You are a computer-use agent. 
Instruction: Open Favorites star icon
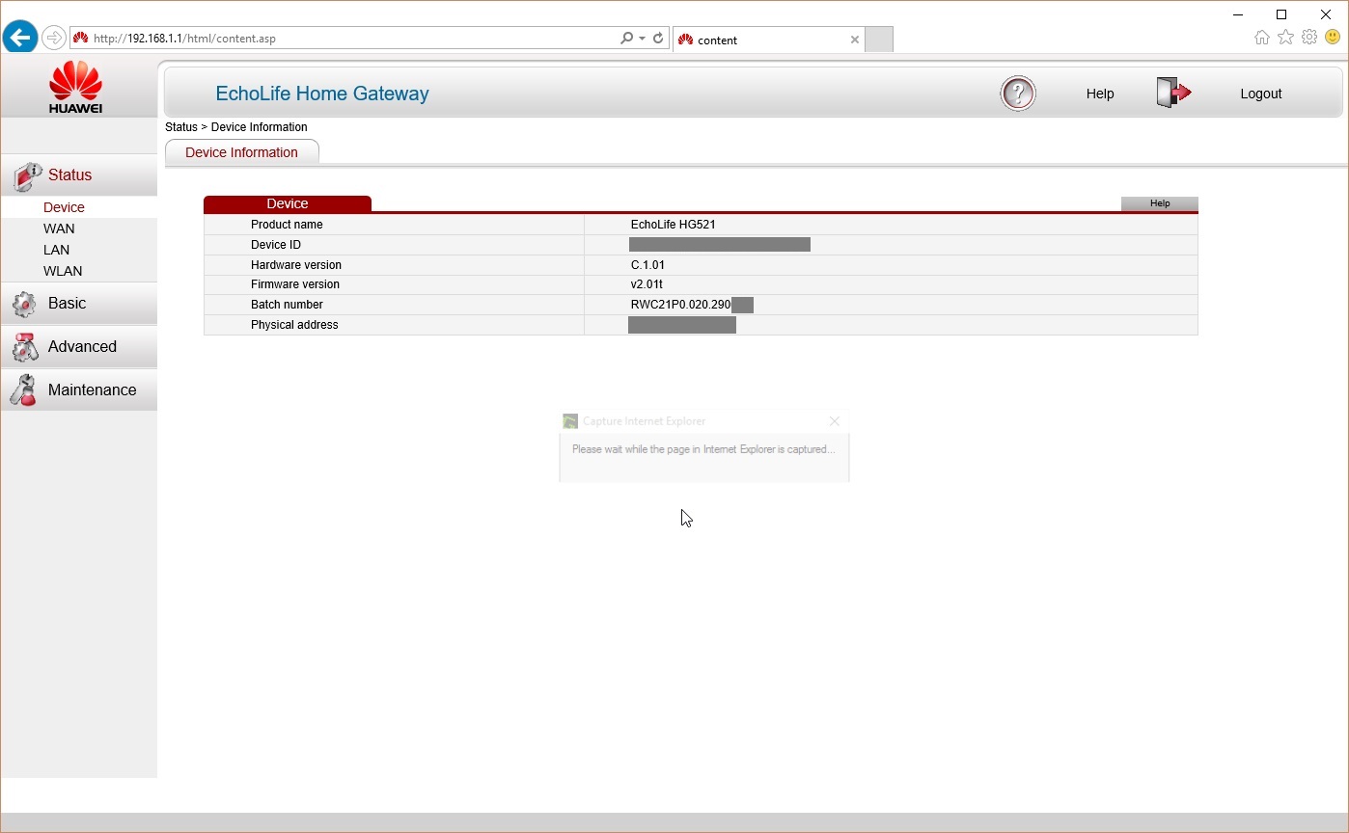[x=1285, y=38]
